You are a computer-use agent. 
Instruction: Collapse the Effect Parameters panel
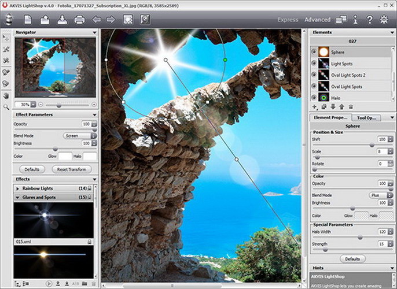tap(94, 115)
